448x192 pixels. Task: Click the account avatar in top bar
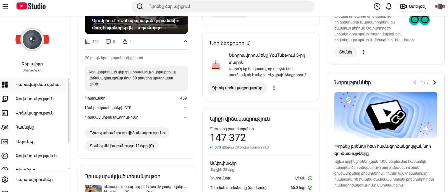click(440, 6)
